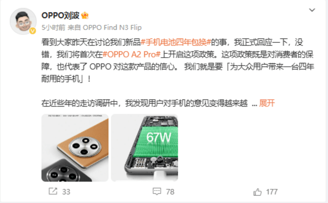Click the crown membership badge icon
328x203 pixels.
pos(85,16)
